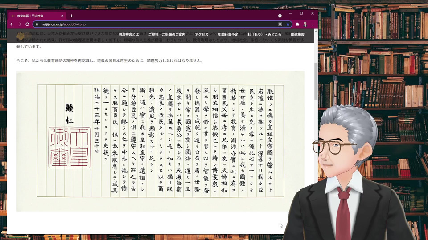Image resolution: width=428 pixels, height=240 pixels.
Task: Open the Chrome profile avatar
Action: click(305, 24)
